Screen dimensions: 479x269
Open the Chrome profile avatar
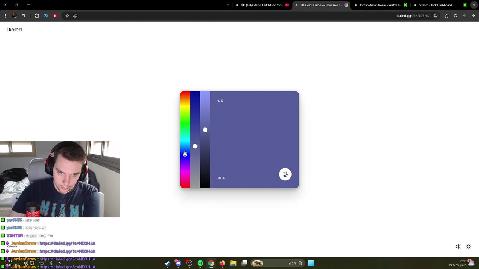[14, 16]
